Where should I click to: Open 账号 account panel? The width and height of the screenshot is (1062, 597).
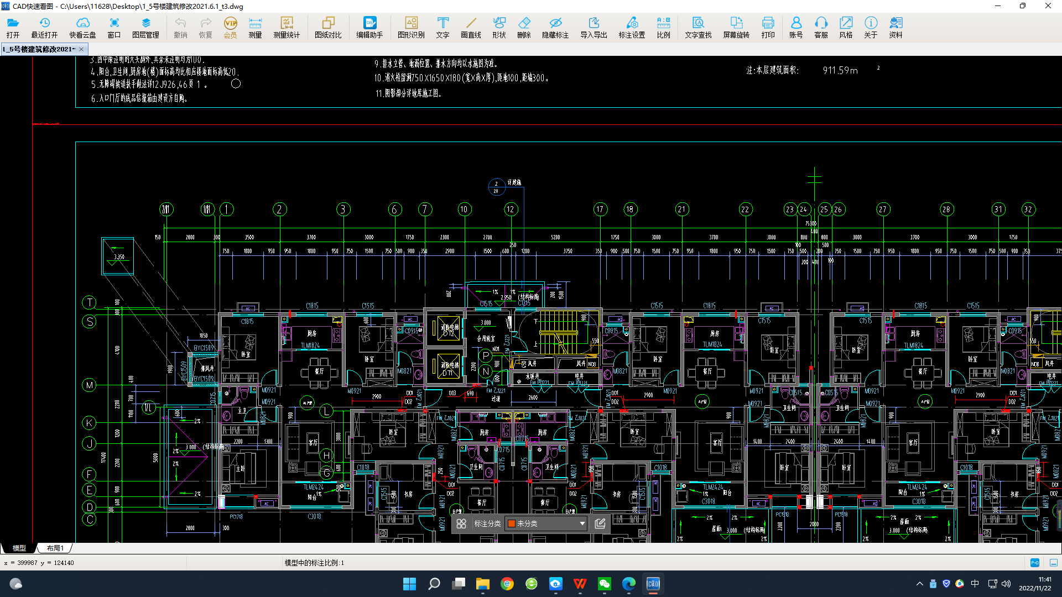click(x=796, y=27)
